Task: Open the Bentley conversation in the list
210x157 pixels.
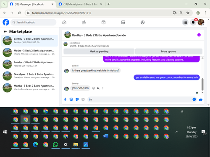Action: (x=29, y=41)
